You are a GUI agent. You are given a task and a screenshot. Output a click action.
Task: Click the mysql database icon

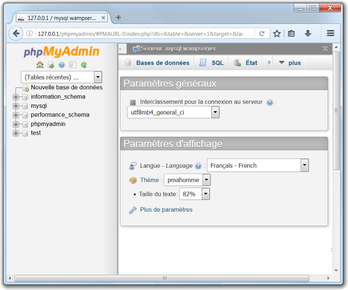tap(25, 106)
